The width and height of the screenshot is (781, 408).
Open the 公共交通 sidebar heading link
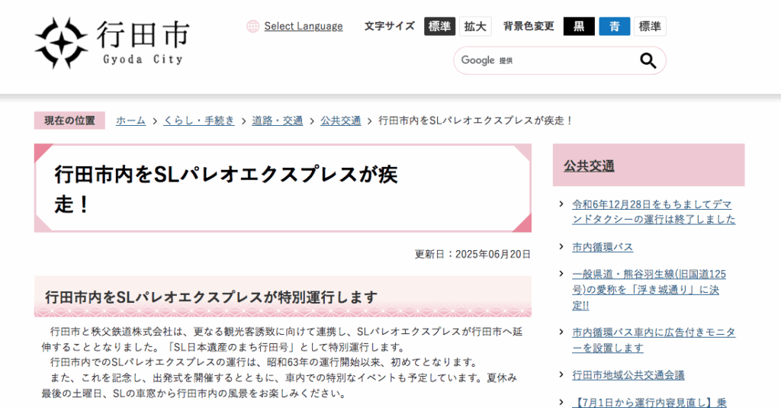click(x=589, y=166)
